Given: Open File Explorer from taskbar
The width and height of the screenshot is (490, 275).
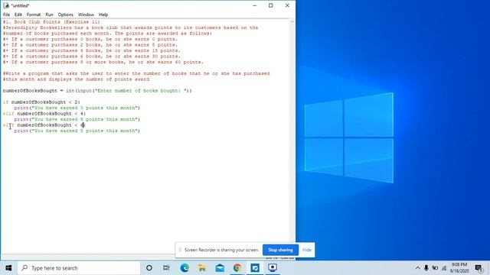Looking at the screenshot, I should [x=202, y=268].
